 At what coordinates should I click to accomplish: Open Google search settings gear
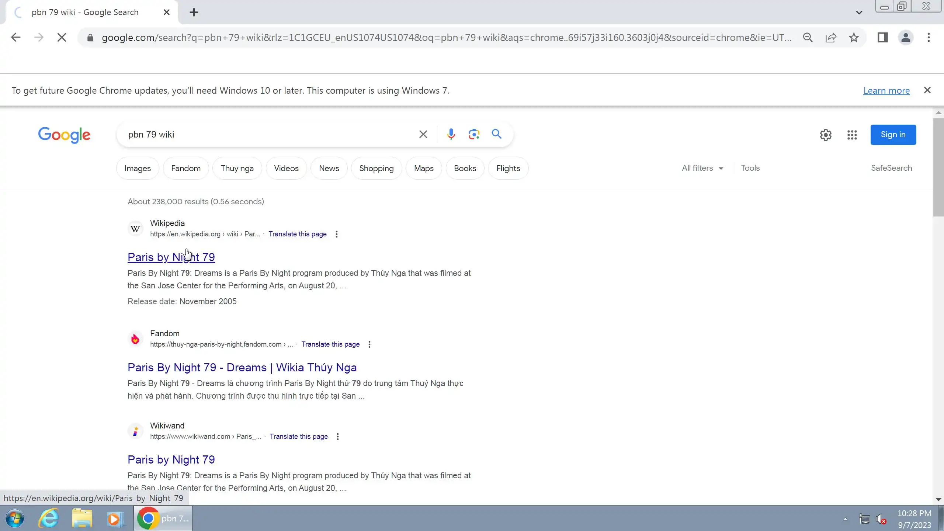click(x=826, y=135)
